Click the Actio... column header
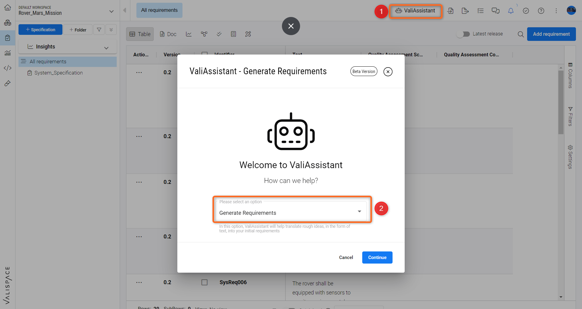The height and width of the screenshot is (309, 582). coord(141,55)
